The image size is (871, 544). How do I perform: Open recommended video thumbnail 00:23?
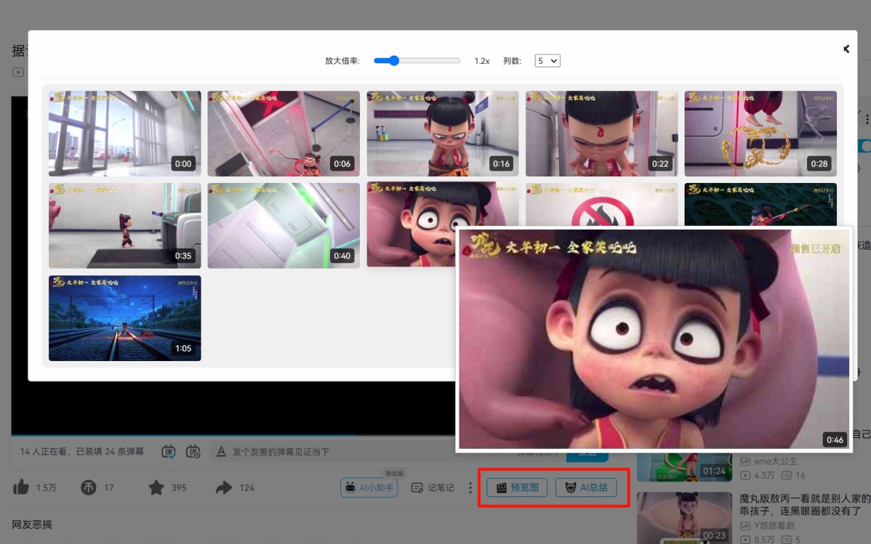point(685,518)
